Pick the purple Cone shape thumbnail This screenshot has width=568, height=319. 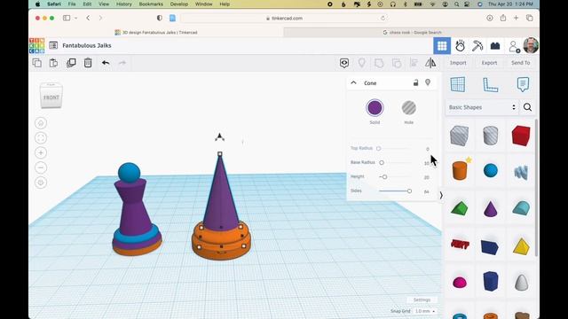tap(491, 209)
